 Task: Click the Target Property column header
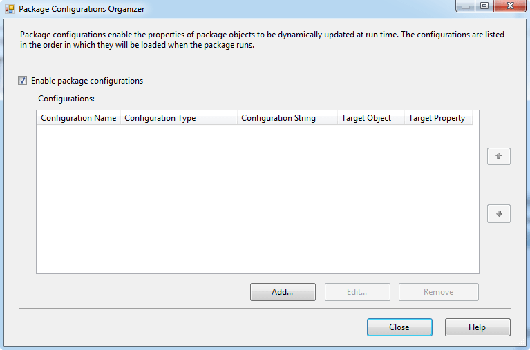[438, 118]
